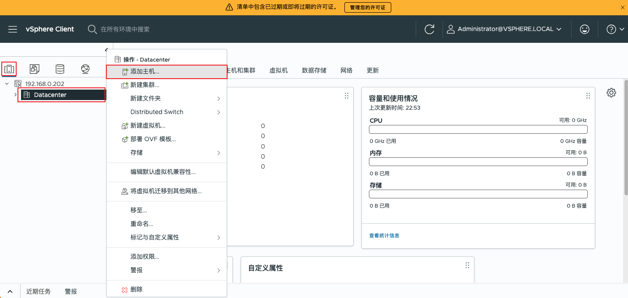
Task: Choose 添加主机 from context menu
Action: [x=167, y=72]
